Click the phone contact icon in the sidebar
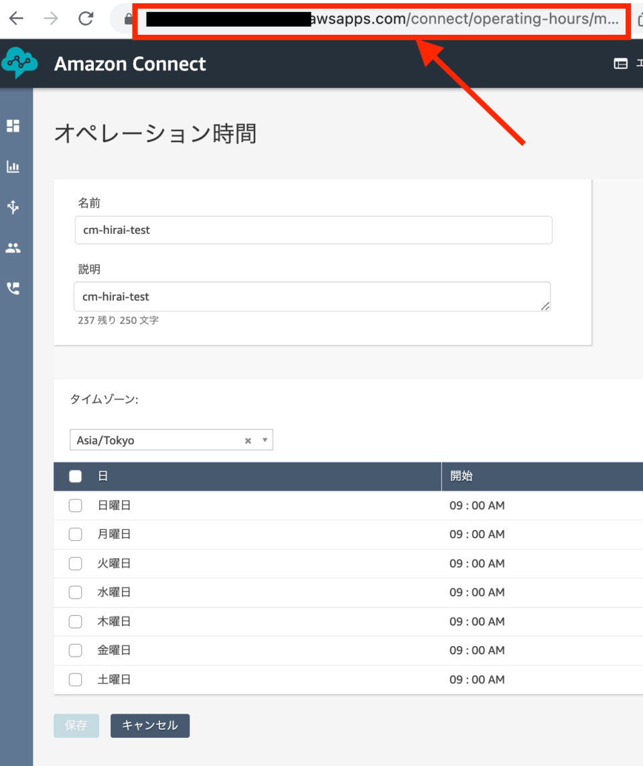The width and height of the screenshot is (643, 766). click(13, 288)
